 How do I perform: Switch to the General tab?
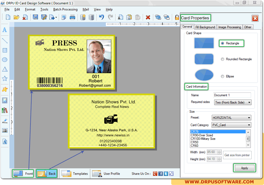coord(187,27)
